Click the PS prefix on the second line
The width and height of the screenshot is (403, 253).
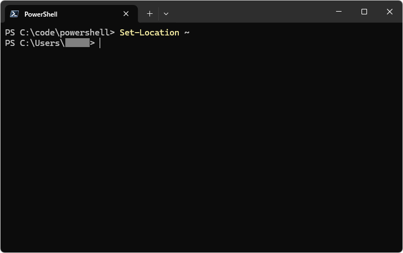(10, 43)
